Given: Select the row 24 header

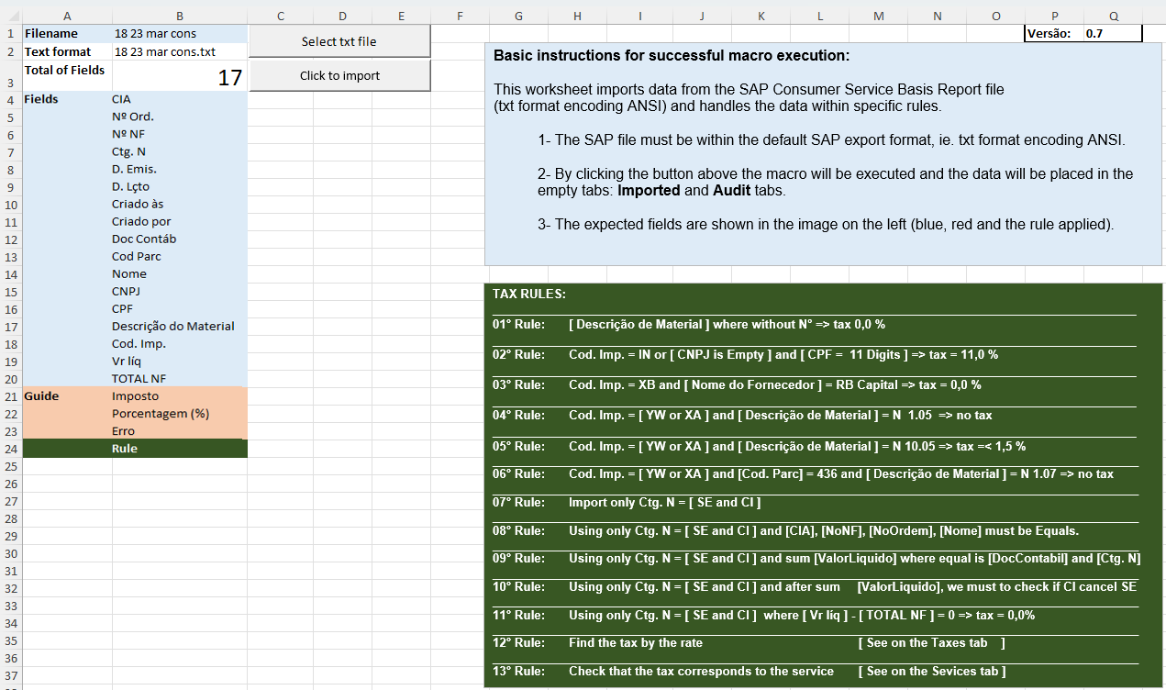Looking at the screenshot, I should (x=10, y=449).
